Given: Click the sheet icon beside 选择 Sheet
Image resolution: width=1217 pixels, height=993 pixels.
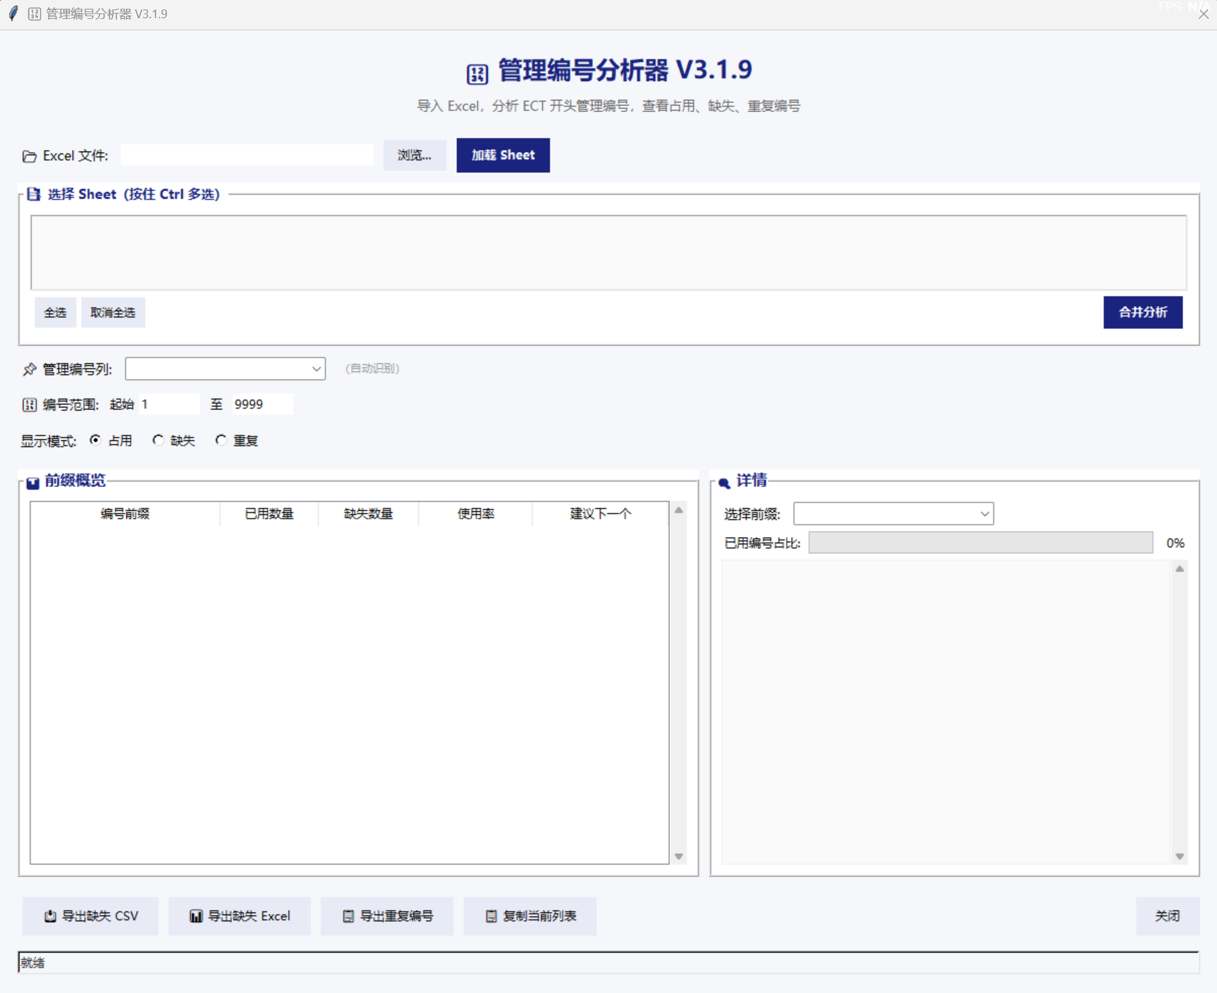Looking at the screenshot, I should [x=34, y=195].
